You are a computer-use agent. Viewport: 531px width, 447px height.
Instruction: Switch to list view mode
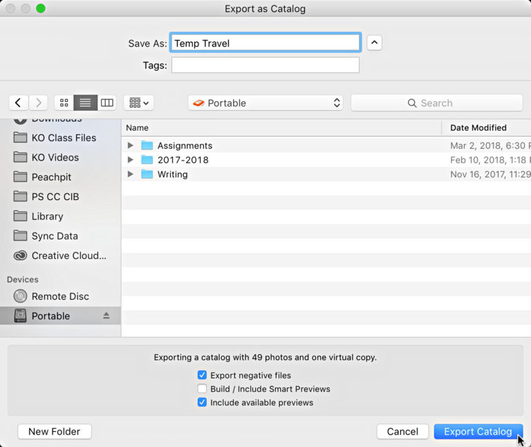point(85,103)
